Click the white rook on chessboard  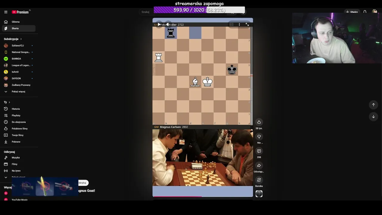point(158,57)
